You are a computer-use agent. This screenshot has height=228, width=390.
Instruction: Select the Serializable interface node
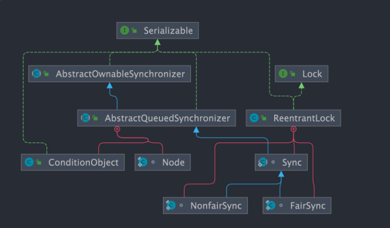157,30
